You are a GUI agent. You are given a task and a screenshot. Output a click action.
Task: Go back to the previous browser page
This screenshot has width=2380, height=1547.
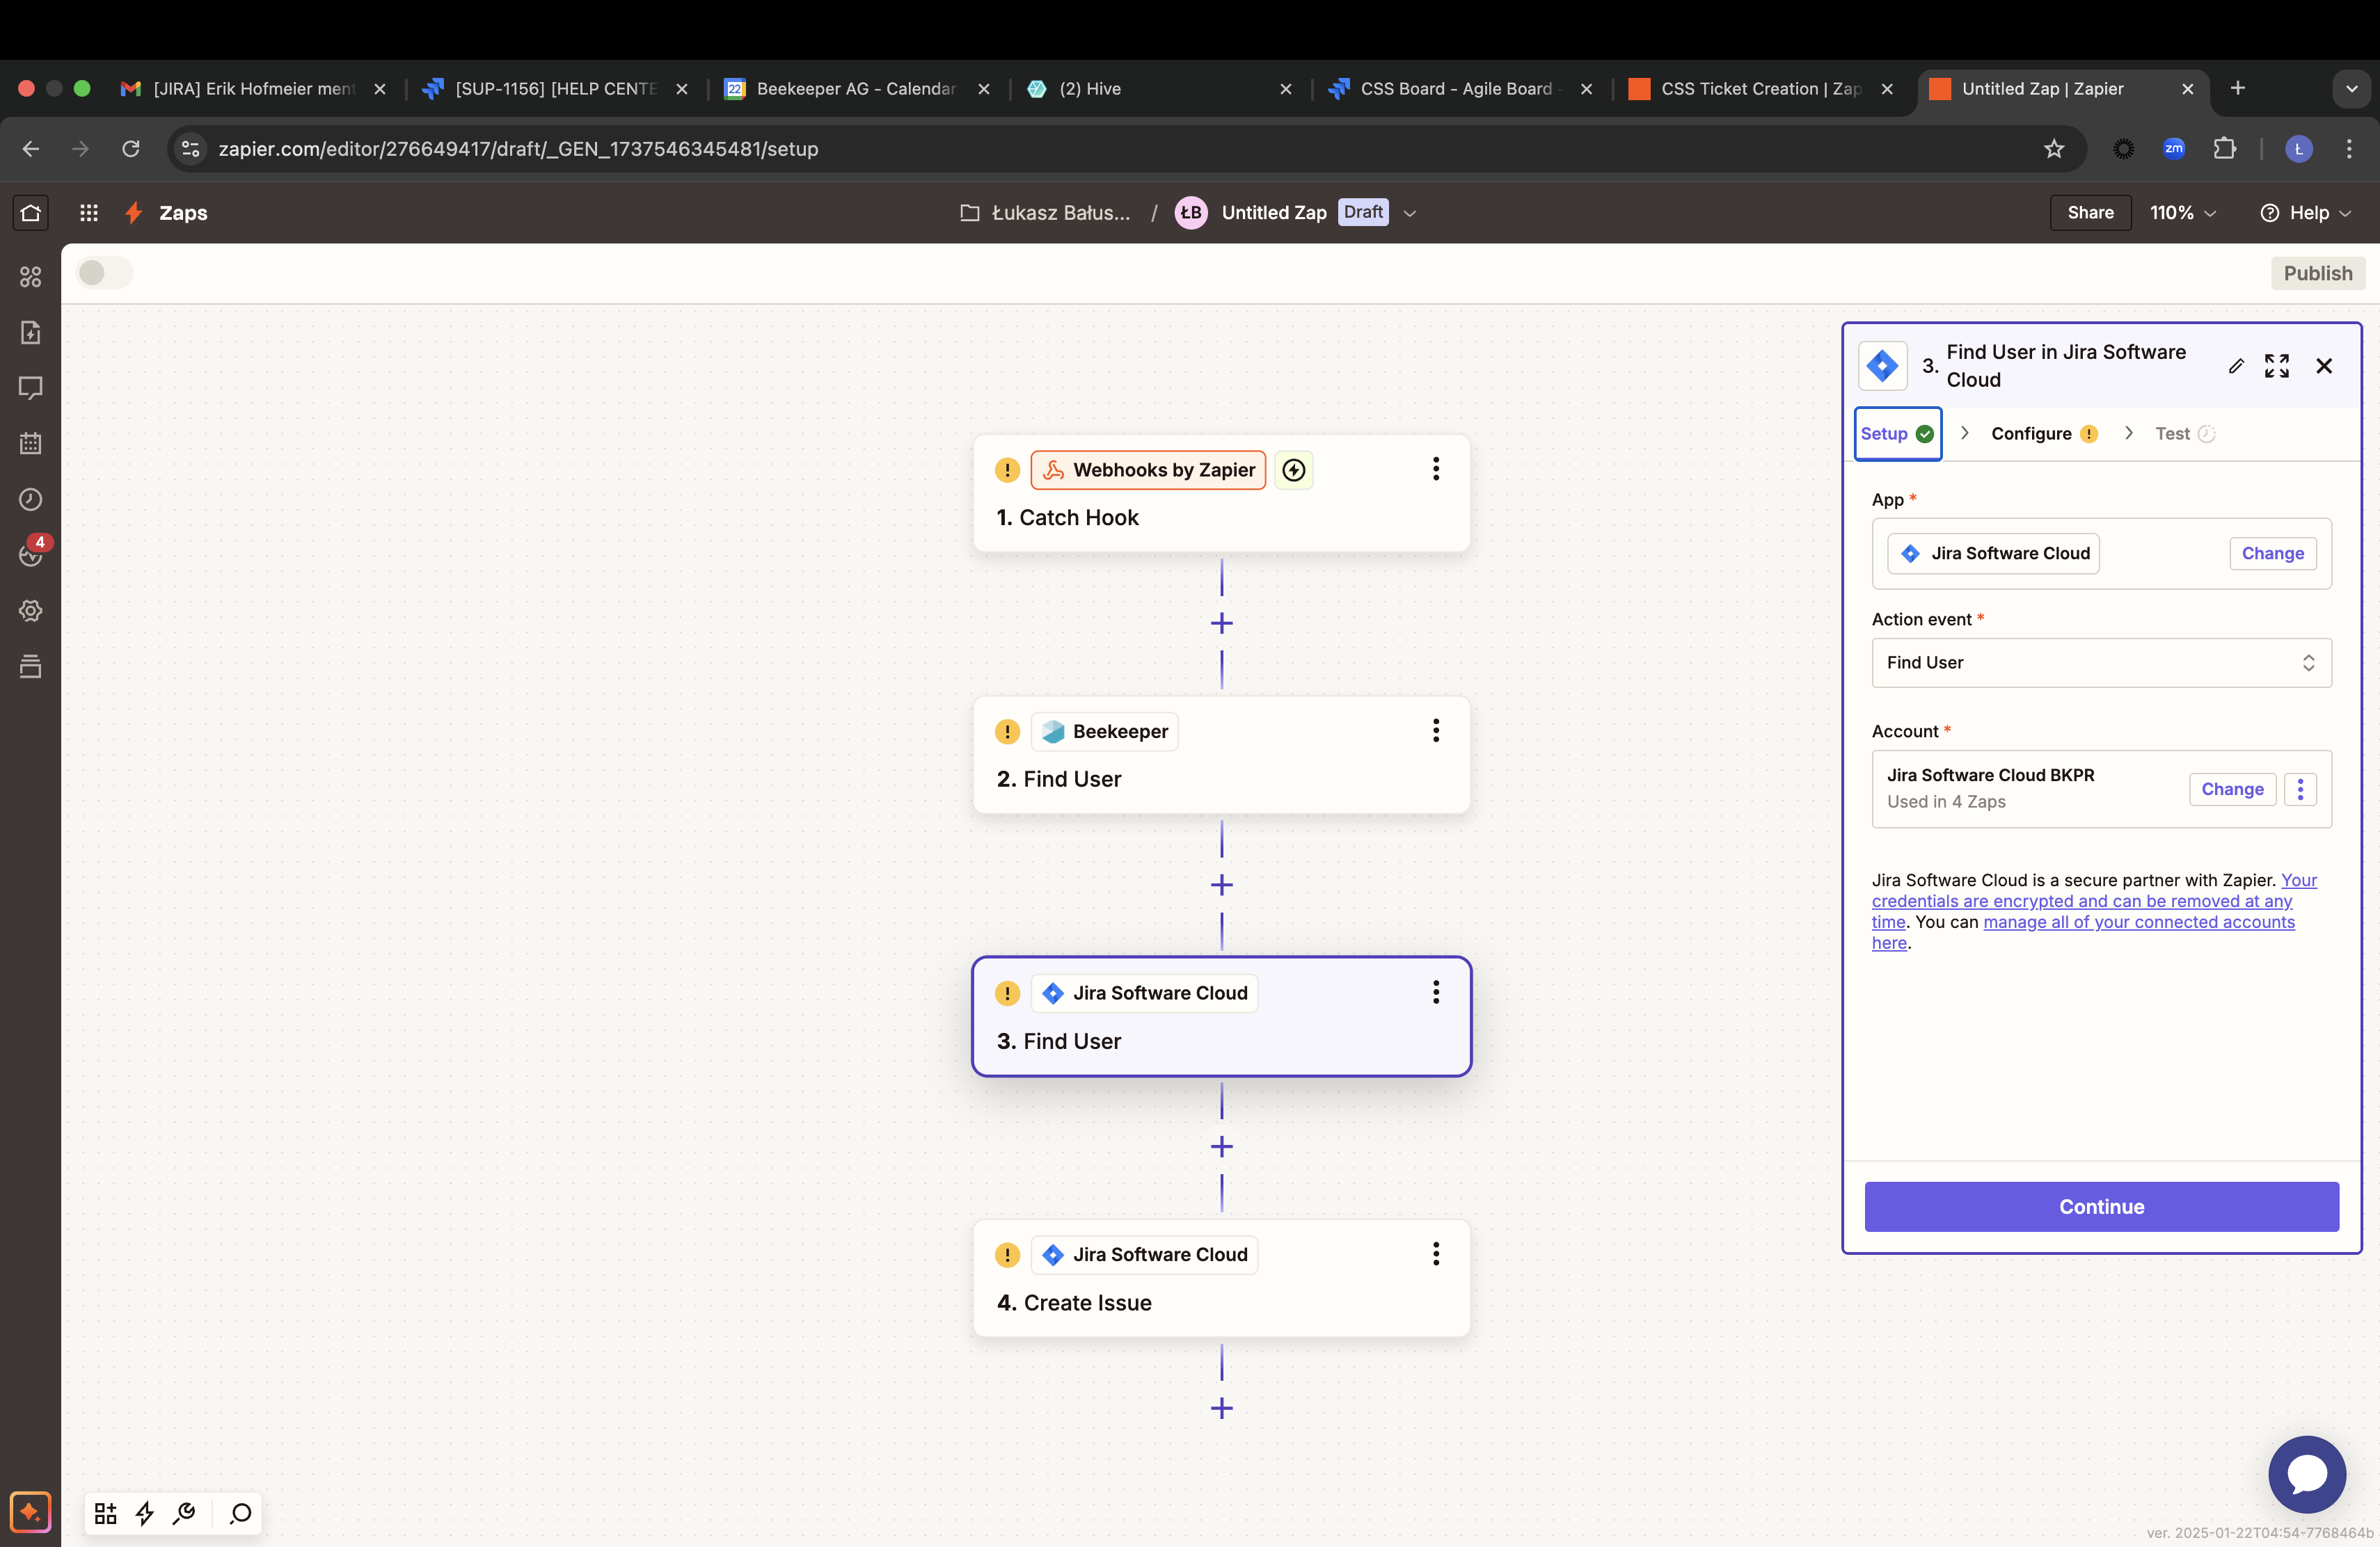coord(30,149)
